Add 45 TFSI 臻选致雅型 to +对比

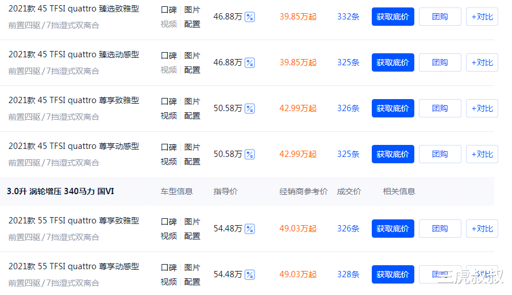(482, 17)
